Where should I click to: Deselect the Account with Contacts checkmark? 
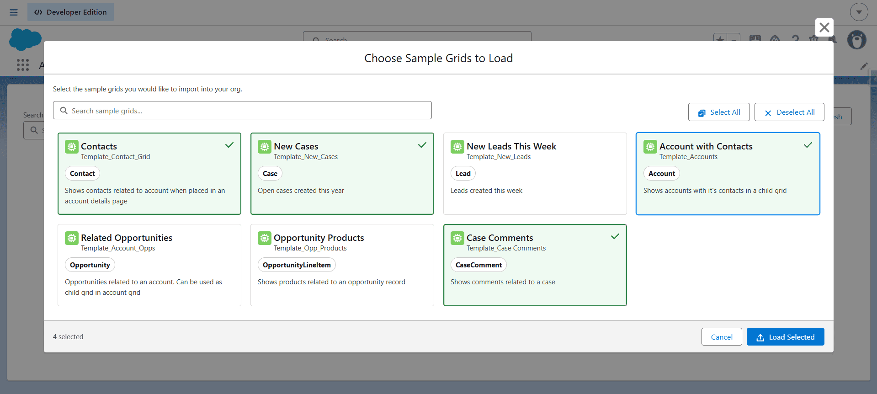click(x=808, y=145)
